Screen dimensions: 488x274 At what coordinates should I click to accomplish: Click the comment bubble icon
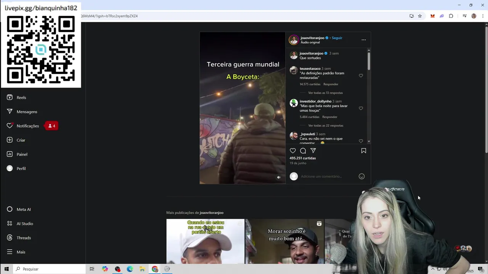tap(303, 151)
